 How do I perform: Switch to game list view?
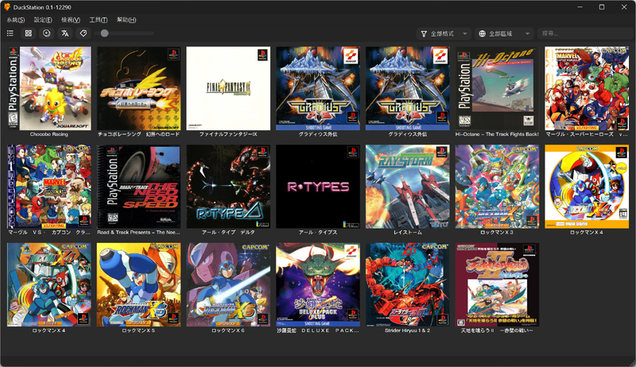click(10, 33)
